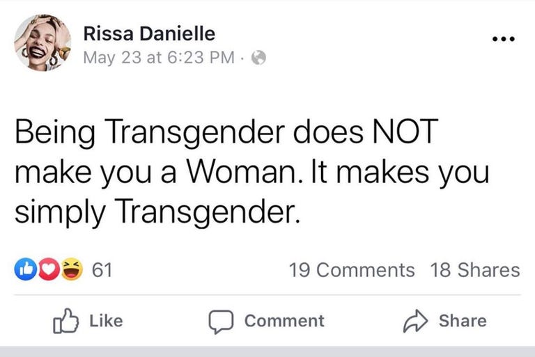The height and width of the screenshot is (357, 535).
Task: Click the Share arrow icon
Action: pyautogui.click(x=415, y=321)
